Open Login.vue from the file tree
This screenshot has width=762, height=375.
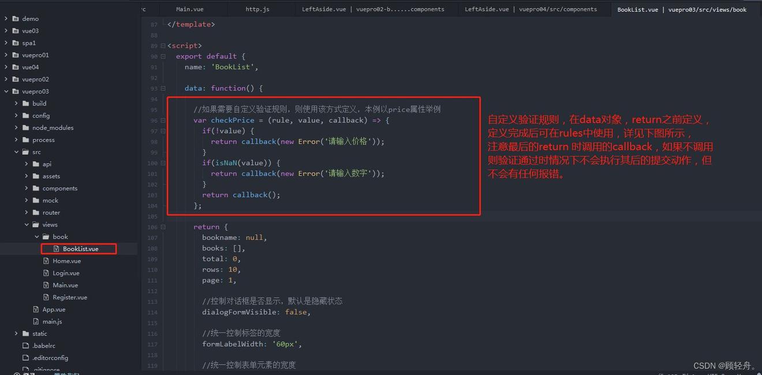tap(66, 273)
